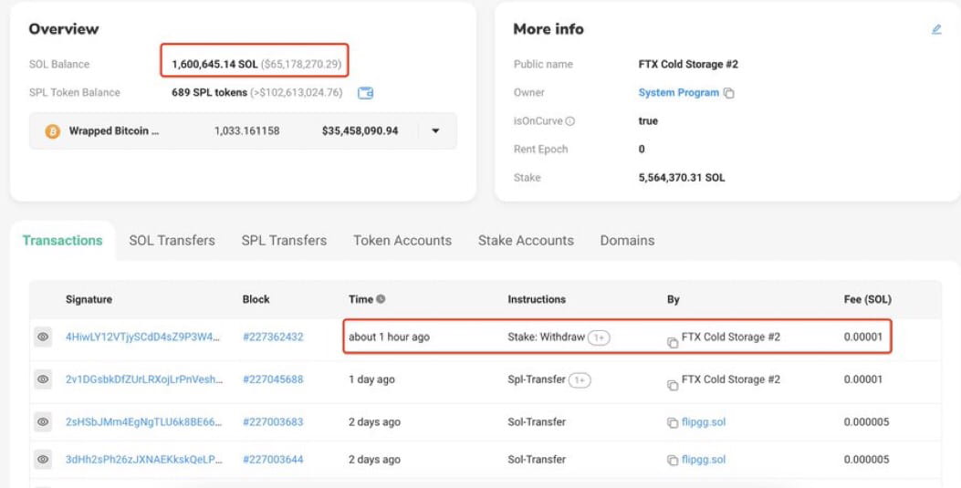Open signature 2sHSbJMm4EgNgTLU6k8BE66 link
The height and width of the screenshot is (488, 961).
[144, 422]
